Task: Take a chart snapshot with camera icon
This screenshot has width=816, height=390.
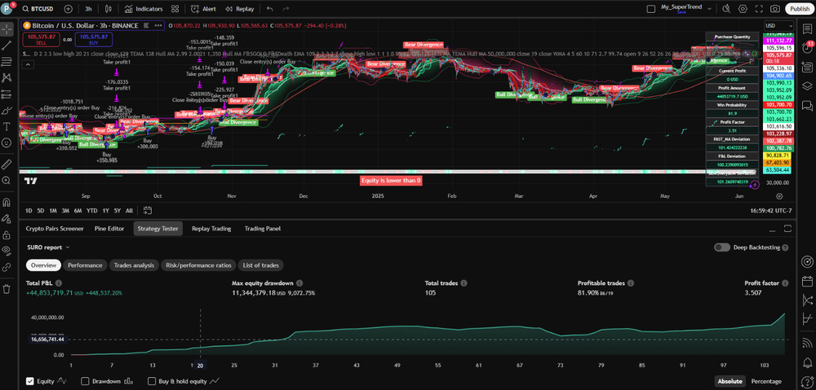Action: coord(775,9)
